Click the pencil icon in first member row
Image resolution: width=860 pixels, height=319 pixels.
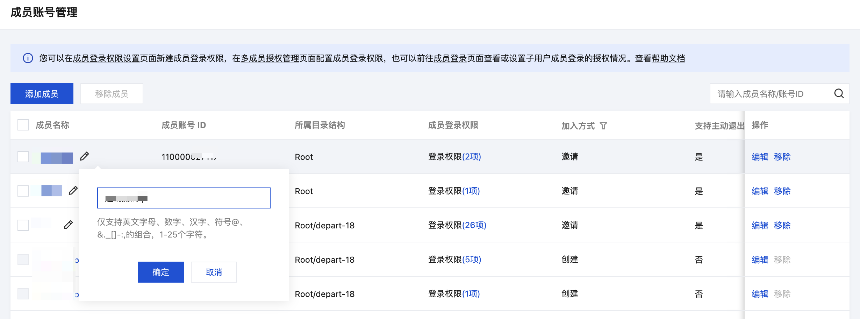(x=84, y=156)
